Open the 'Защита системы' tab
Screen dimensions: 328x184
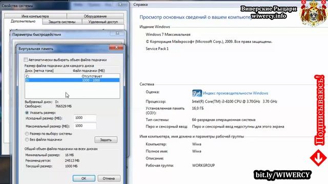pyautogui.click(x=62, y=21)
